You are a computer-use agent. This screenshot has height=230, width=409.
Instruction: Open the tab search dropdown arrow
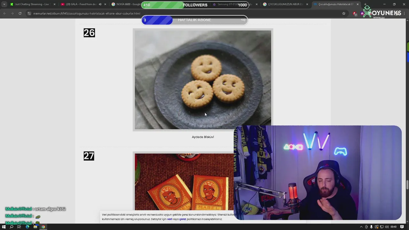4,4
